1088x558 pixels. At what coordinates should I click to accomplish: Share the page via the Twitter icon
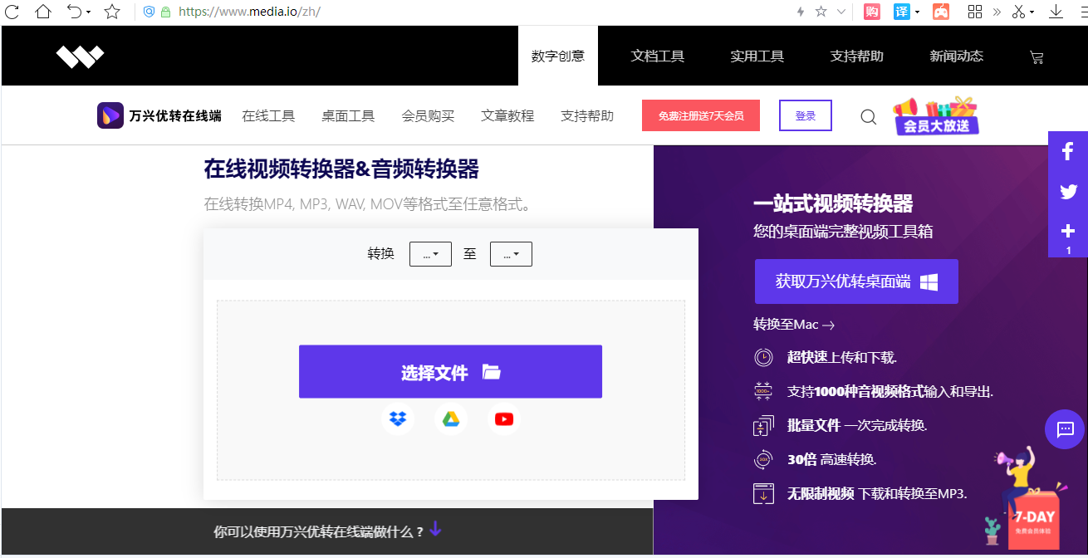(1068, 192)
